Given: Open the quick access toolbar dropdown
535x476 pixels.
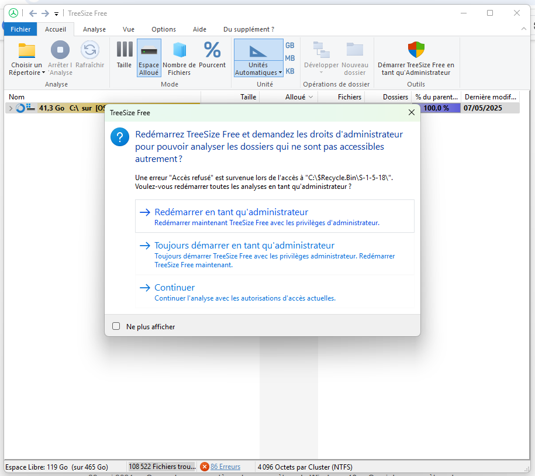Looking at the screenshot, I should (x=56, y=13).
